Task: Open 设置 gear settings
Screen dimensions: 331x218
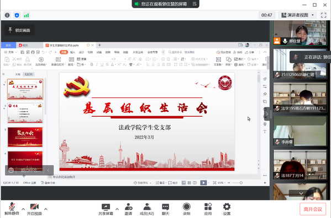Action: click(x=227, y=209)
